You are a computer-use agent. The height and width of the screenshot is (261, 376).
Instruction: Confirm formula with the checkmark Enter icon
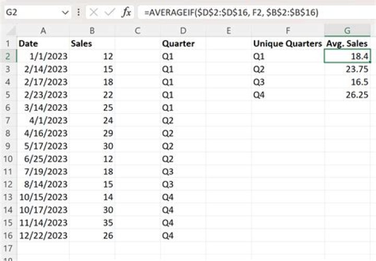pos(110,12)
